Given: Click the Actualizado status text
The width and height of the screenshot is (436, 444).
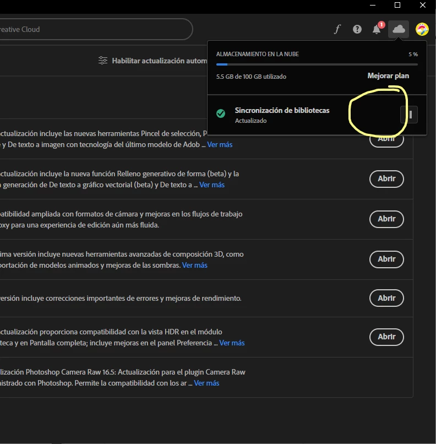Looking at the screenshot, I should (250, 121).
